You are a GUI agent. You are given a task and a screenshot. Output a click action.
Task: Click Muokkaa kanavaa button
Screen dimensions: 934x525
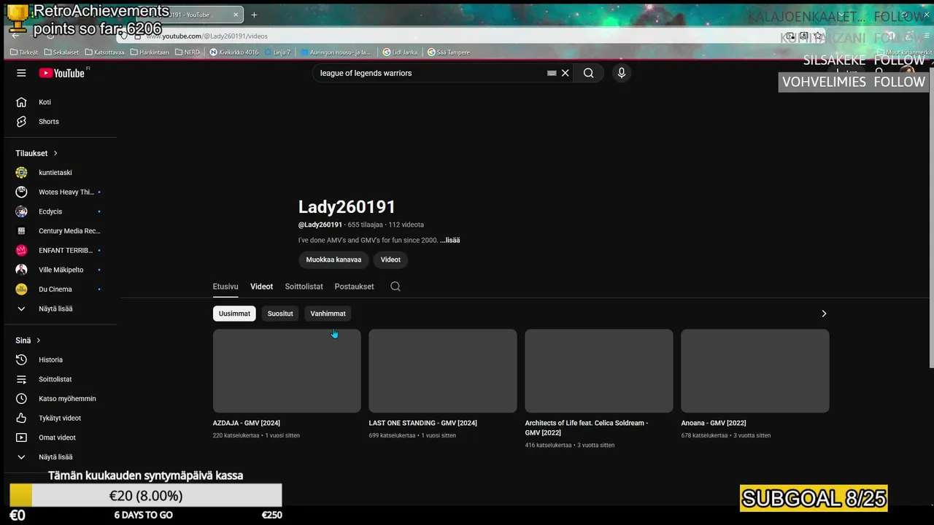(x=333, y=260)
